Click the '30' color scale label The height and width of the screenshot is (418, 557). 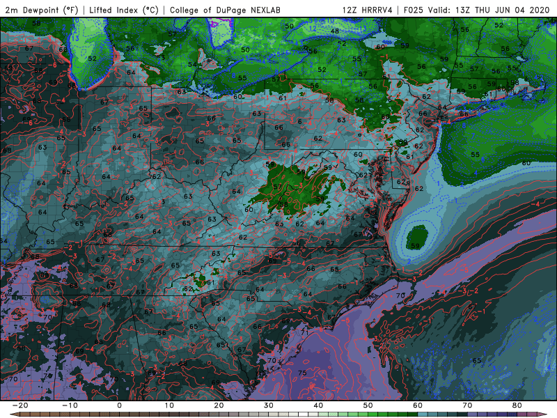point(269,405)
